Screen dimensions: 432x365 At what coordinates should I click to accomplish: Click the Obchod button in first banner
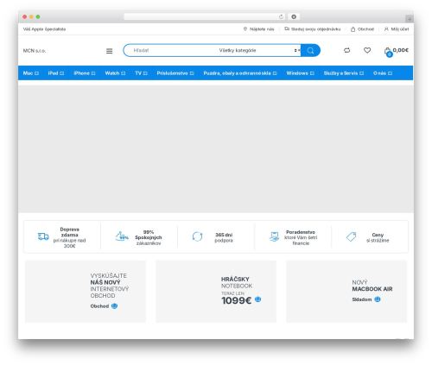point(99,306)
